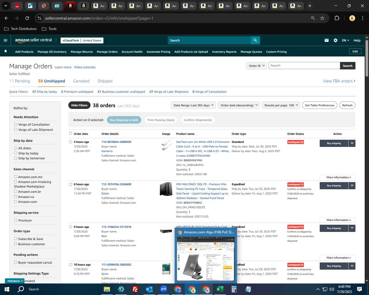369x295 pixels.
Task: Open order link 112-1074766-5246600
Action: pos(116,184)
